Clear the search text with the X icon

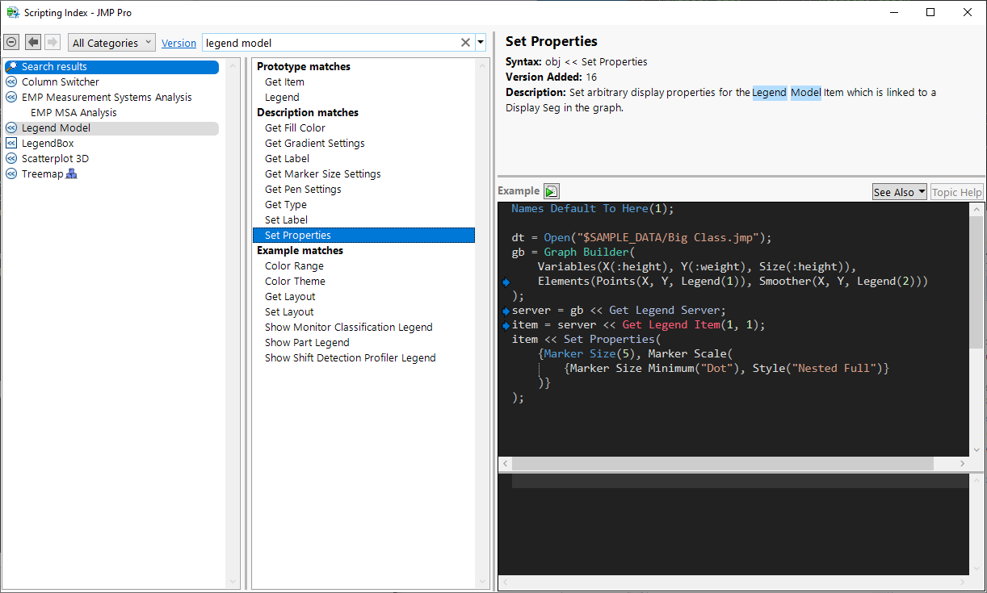[465, 43]
